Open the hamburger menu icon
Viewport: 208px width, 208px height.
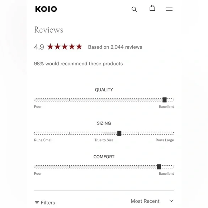[x=169, y=9]
